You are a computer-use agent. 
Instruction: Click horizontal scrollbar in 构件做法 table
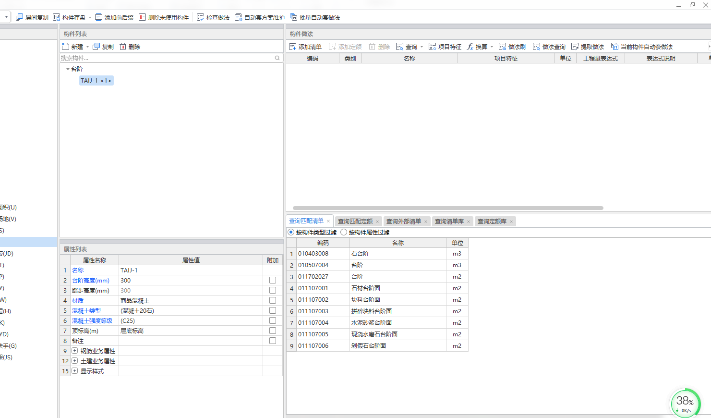(x=448, y=208)
